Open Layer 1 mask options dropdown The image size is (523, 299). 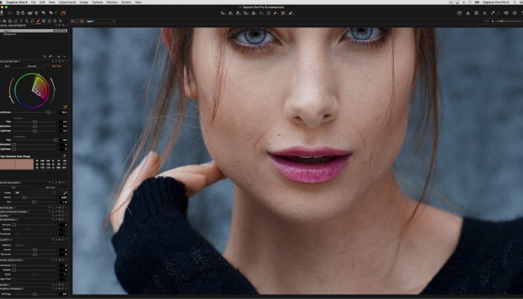[x=60, y=31]
